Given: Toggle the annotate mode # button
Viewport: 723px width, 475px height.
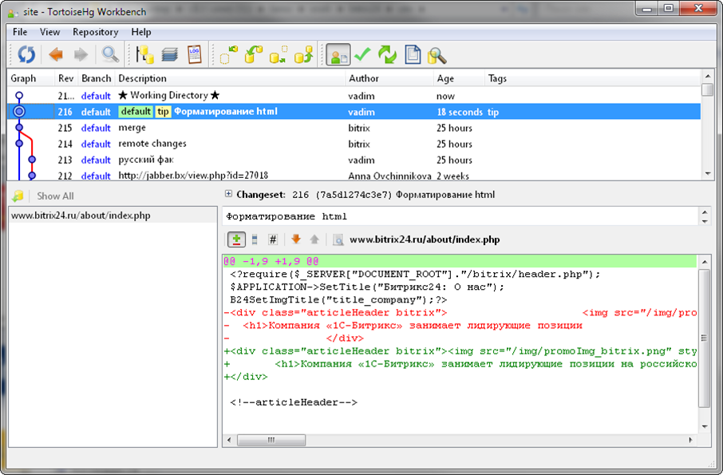Looking at the screenshot, I should (x=273, y=239).
